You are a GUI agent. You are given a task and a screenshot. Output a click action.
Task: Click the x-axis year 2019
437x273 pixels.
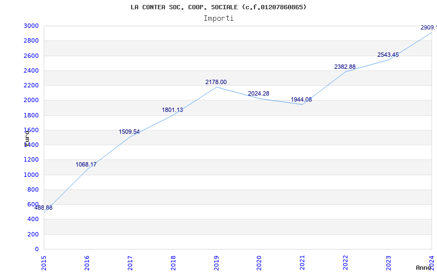click(x=216, y=263)
